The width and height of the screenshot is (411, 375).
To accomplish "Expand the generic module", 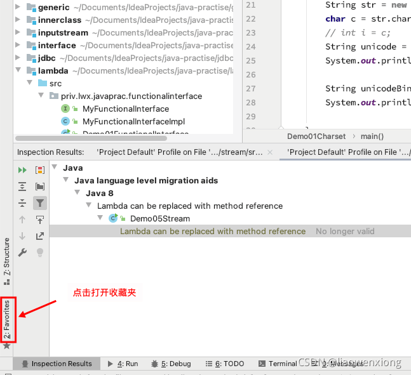I will (x=18, y=7).
